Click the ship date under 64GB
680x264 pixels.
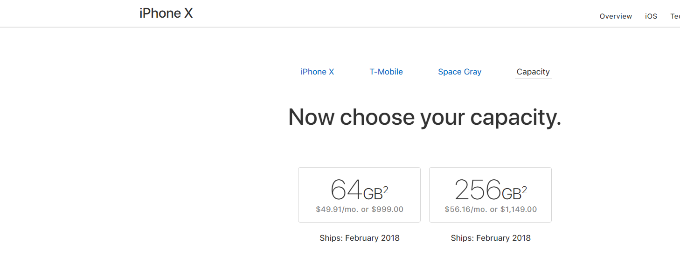click(x=359, y=238)
